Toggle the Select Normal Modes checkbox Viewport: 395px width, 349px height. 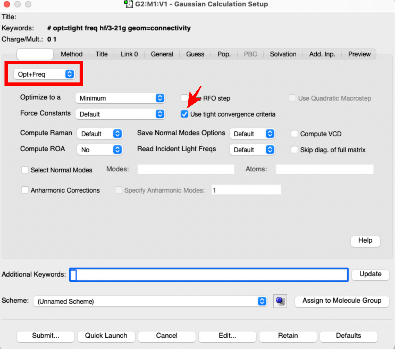pos(25,170)
